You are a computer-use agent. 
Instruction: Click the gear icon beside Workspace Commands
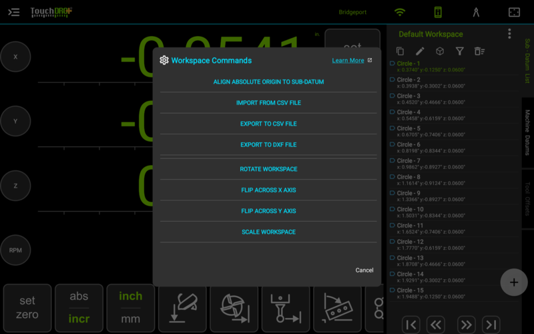164,60
